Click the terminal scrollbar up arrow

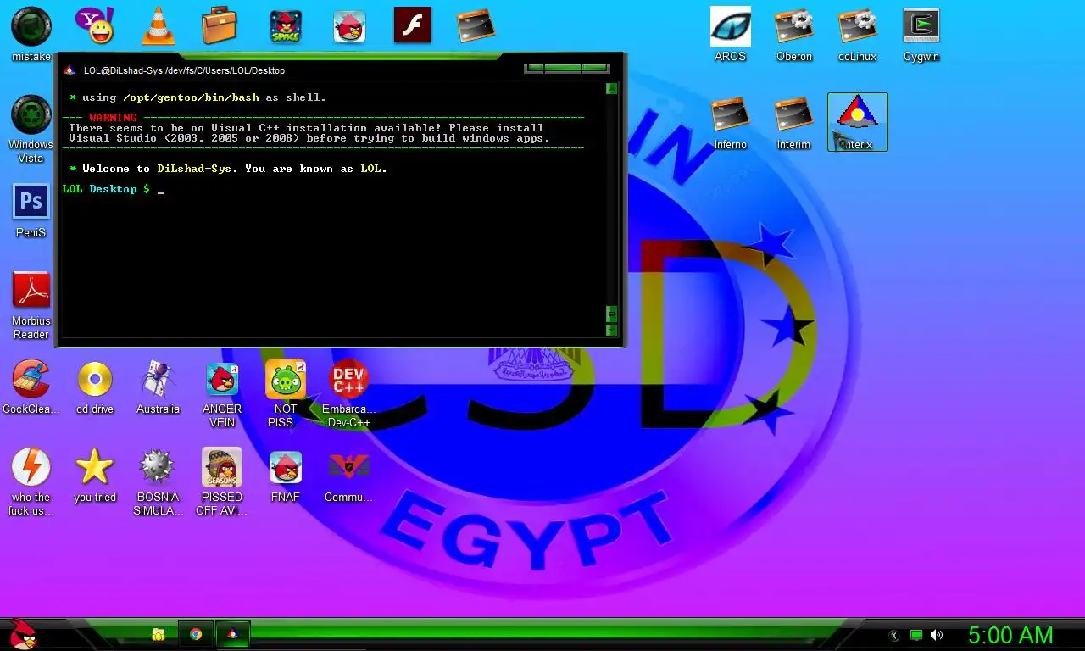pyautogui.click(x=612, y=88)
